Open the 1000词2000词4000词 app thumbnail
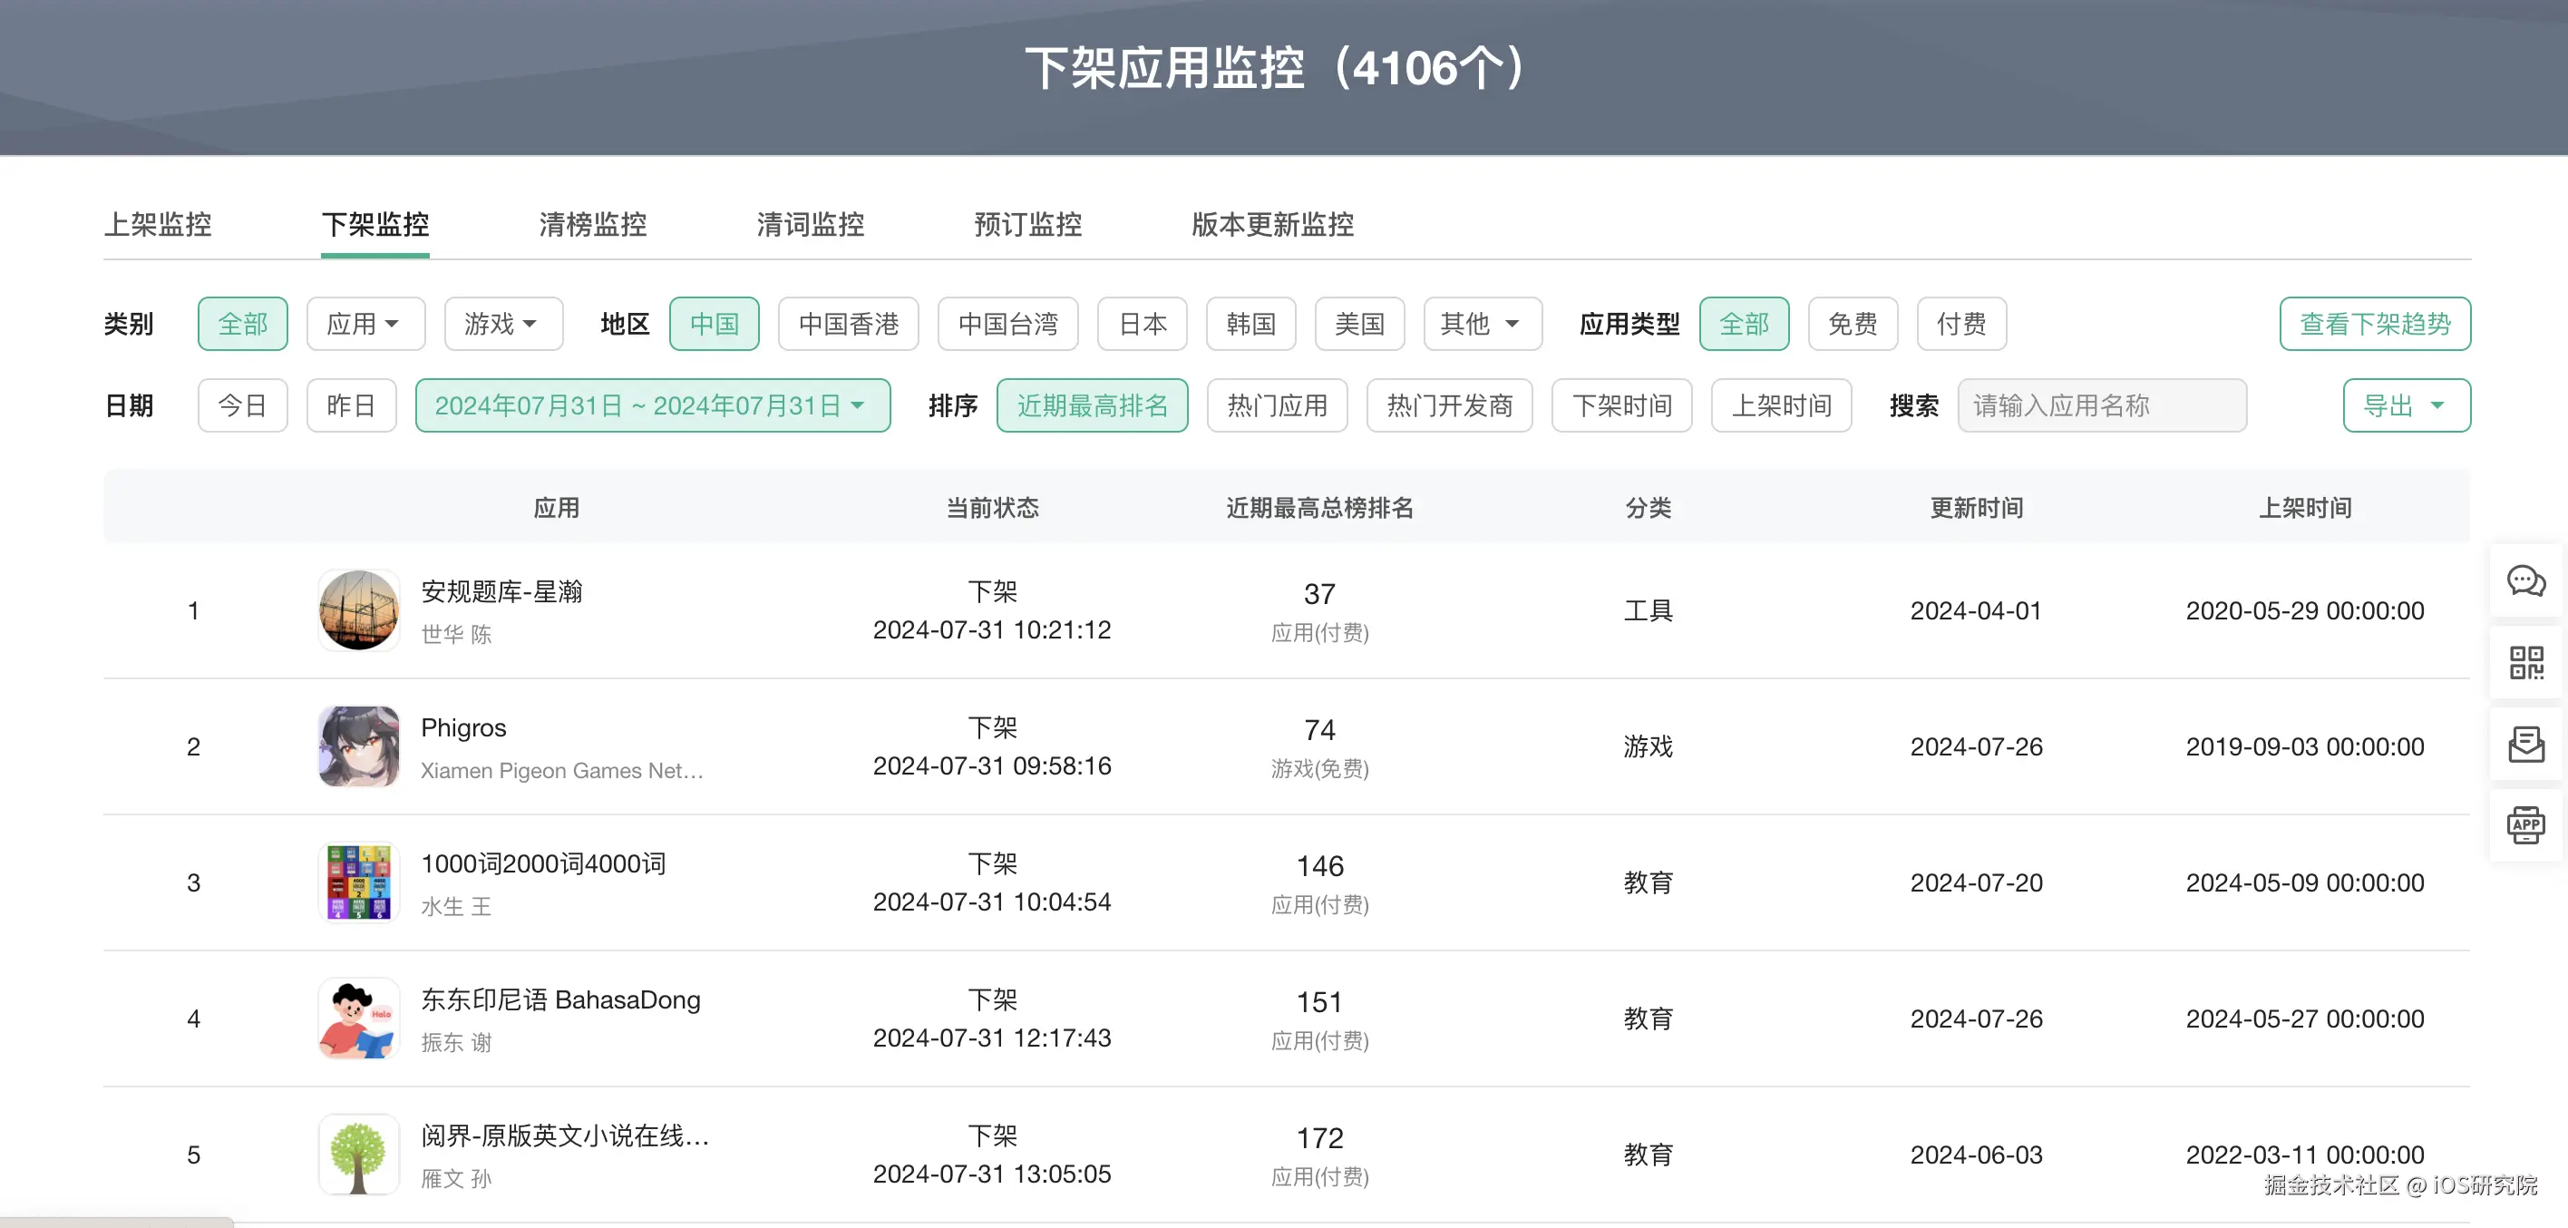This screenshot has width=2568, height=1228. click(x=359, y=882)
